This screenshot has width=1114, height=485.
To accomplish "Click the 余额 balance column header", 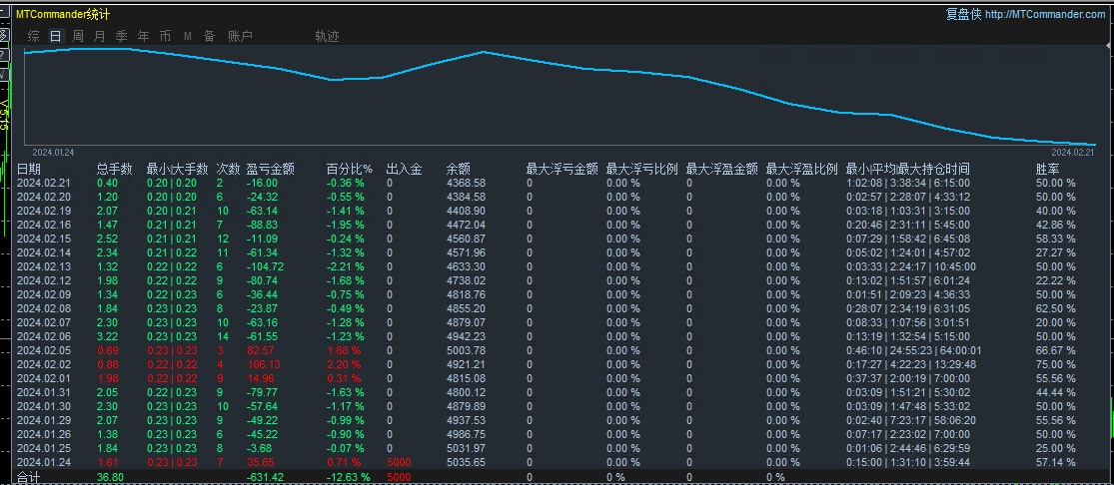I will coord(458,169).
